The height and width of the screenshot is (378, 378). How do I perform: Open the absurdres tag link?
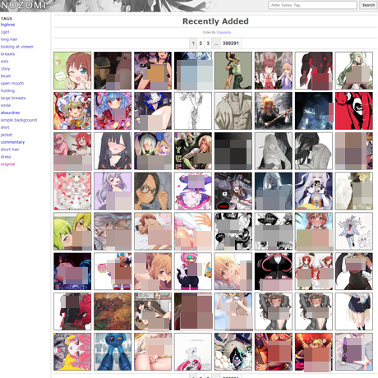(x=10, y=113)
